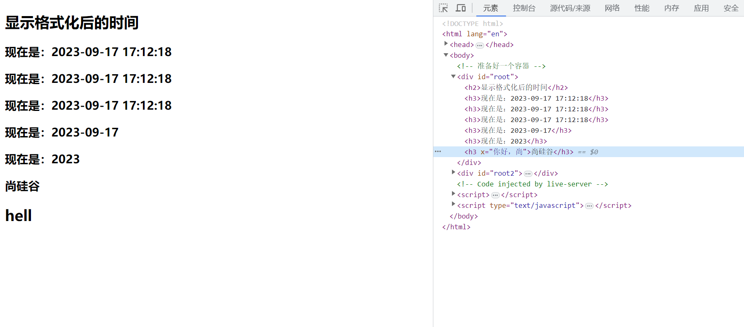Click the ellipsis badge inside div root2
The width and height of the screenshot is (744, 327).
(x=528, y=174)
